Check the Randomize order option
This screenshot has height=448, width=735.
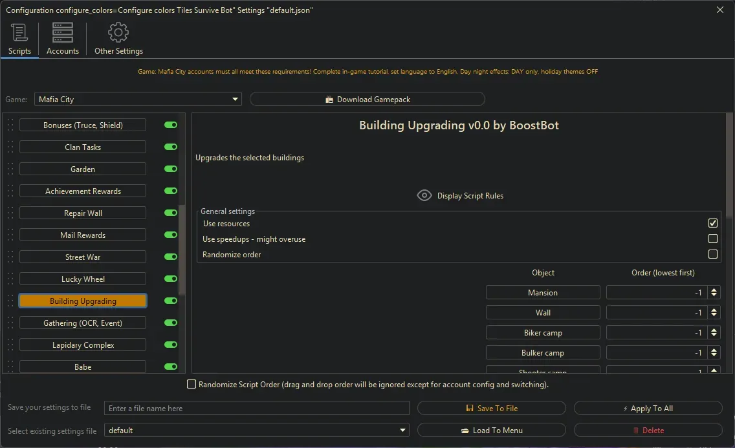pos(712,254)
